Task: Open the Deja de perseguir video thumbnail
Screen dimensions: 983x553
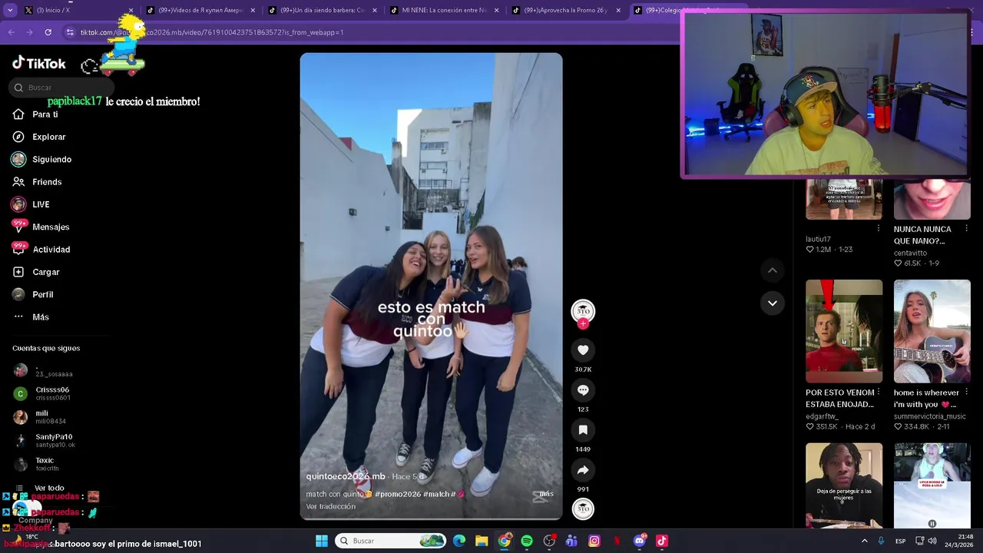Action: click(844, 485)
